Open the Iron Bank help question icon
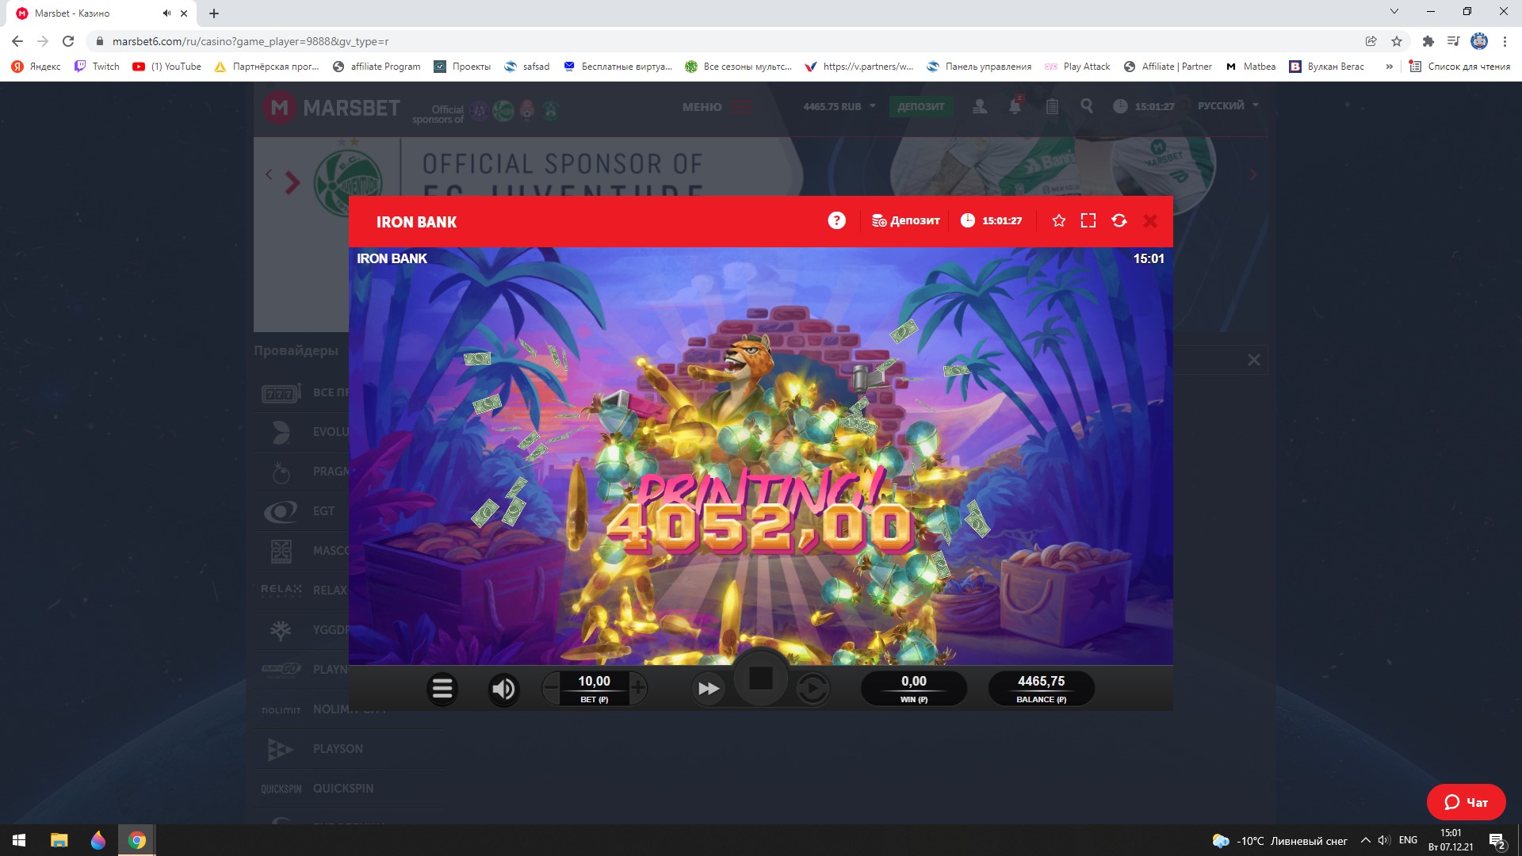Viewport: 1522px width, 856px height. pos(836,221)
